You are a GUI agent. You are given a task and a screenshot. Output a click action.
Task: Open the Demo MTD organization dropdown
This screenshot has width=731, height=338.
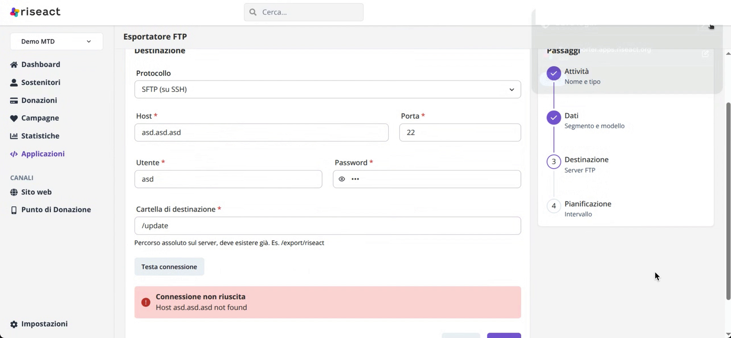click(57, 42)
